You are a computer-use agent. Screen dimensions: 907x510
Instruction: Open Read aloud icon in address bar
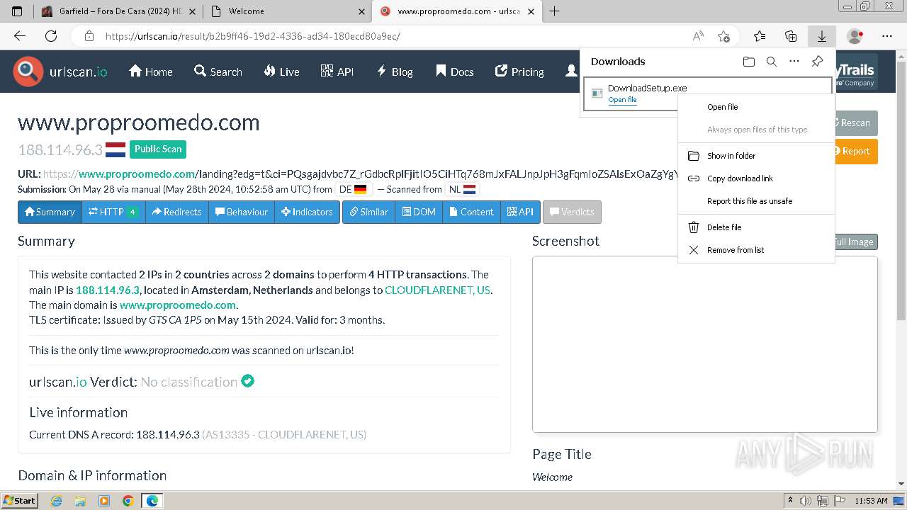pyautogui.click(x=698, y=36)
